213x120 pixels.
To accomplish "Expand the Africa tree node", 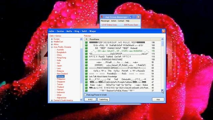I will click(x=52, y=44).
